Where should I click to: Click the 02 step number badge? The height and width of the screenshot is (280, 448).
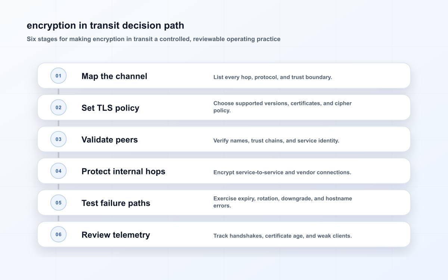(x=59, y=108)
